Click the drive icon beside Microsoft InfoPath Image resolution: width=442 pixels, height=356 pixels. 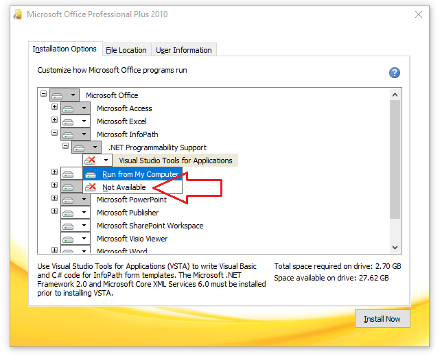[68, 134]
